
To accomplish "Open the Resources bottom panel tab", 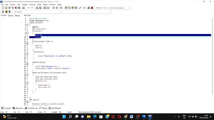I will (x=18, y=108).
